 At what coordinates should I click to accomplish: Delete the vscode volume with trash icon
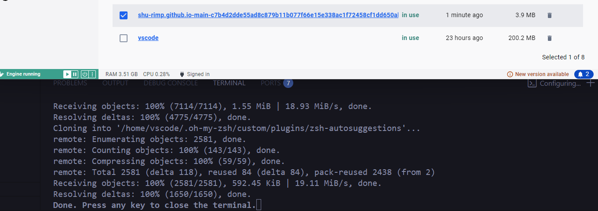click(549, 38)
